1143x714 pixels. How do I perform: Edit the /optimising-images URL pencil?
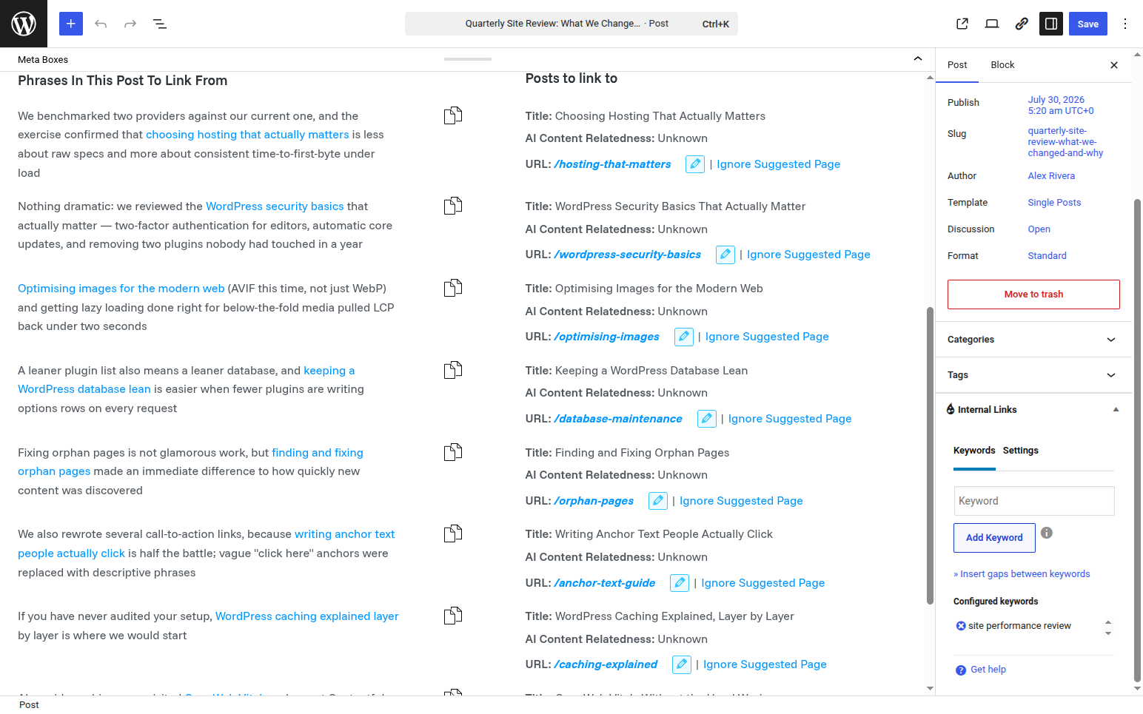pos(684,337)
